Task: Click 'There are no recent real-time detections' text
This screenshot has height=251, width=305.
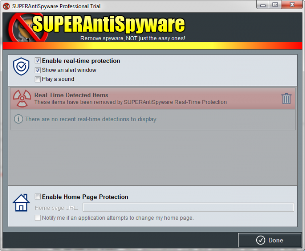Action: point(91,119)
